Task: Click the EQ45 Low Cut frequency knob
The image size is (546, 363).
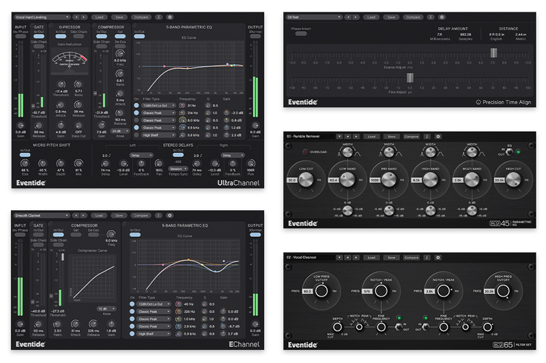Action: coord(306,180)
